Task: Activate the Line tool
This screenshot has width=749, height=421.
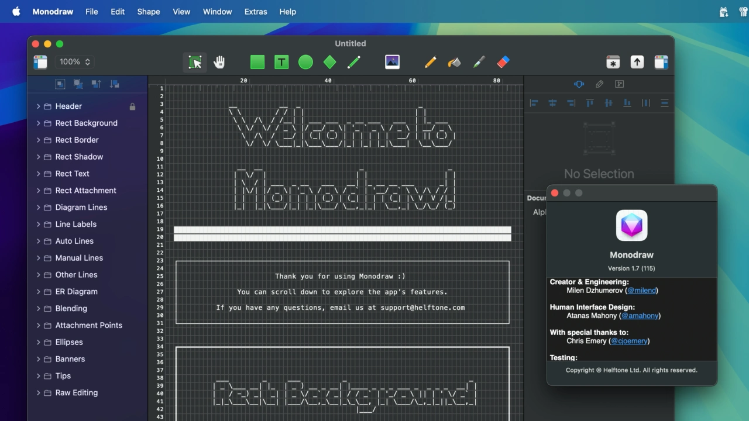Action: tap(353, 62)
